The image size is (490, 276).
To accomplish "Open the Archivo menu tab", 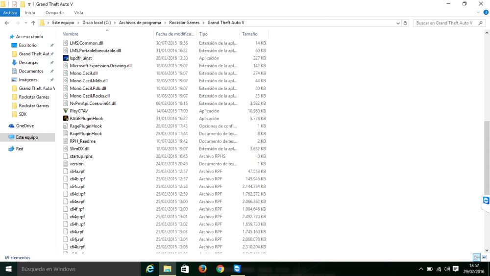I will click(x=10, y=13).
